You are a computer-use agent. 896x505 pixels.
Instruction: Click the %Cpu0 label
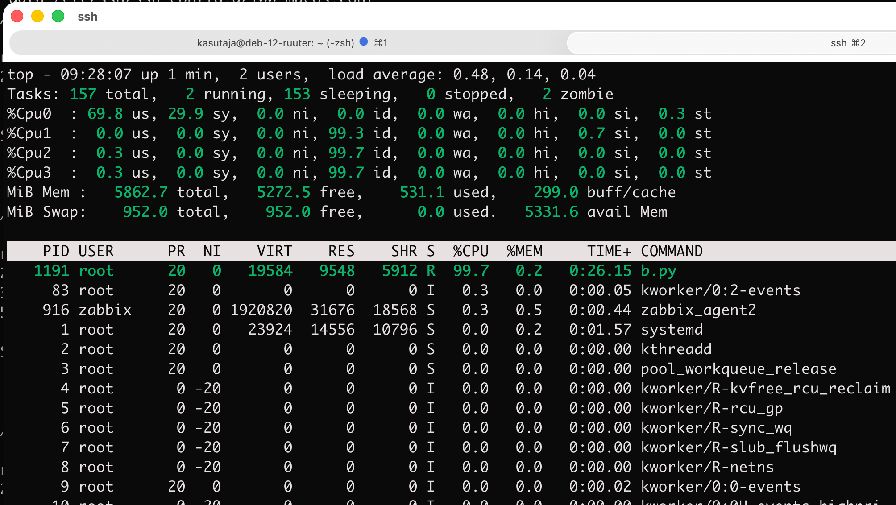(x=29, y=114)
